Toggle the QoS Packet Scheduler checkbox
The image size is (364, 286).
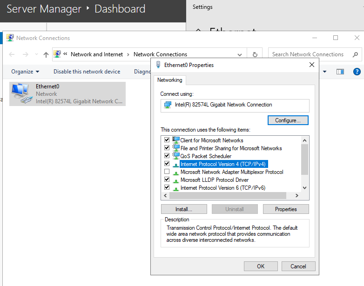(167, 156)
